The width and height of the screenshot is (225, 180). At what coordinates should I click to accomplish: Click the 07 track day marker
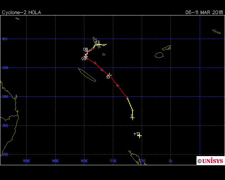click(97, 43)
